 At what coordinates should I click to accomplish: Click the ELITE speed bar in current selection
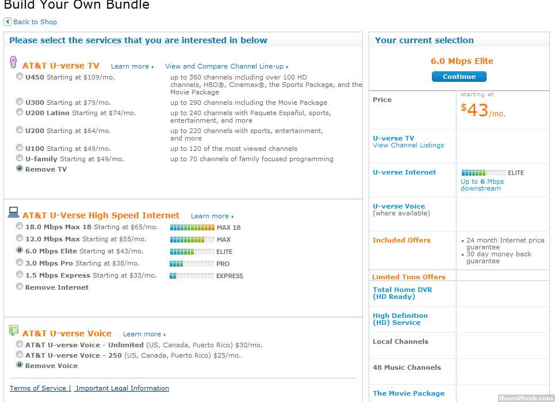tap(483, 173)
